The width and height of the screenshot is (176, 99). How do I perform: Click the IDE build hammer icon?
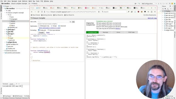tap(139, 4)
